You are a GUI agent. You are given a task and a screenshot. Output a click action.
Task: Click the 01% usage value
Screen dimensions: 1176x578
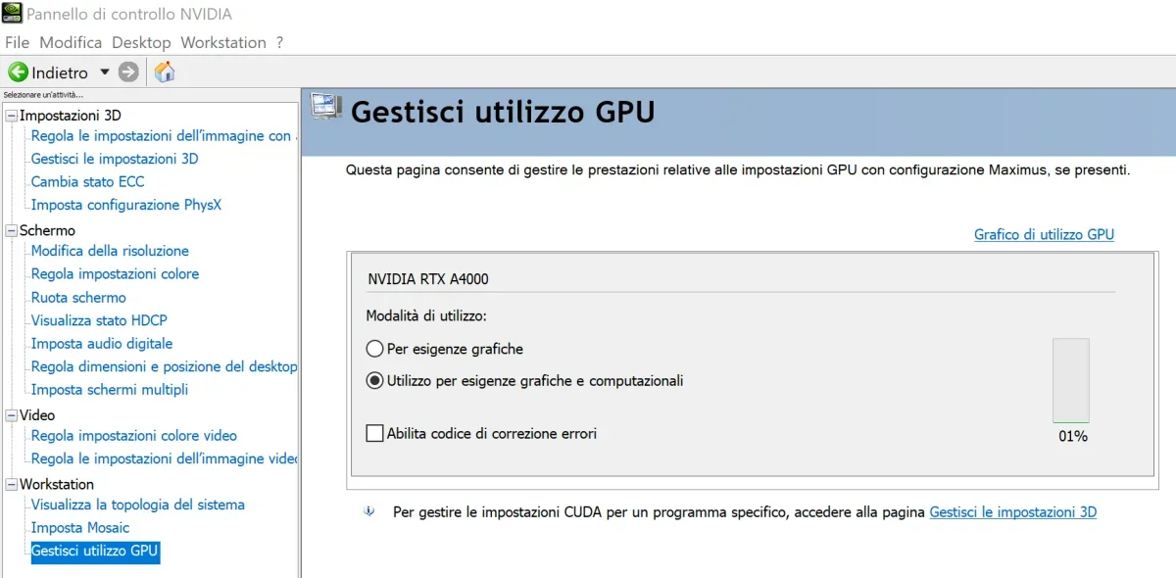[x=1073, y=436]
